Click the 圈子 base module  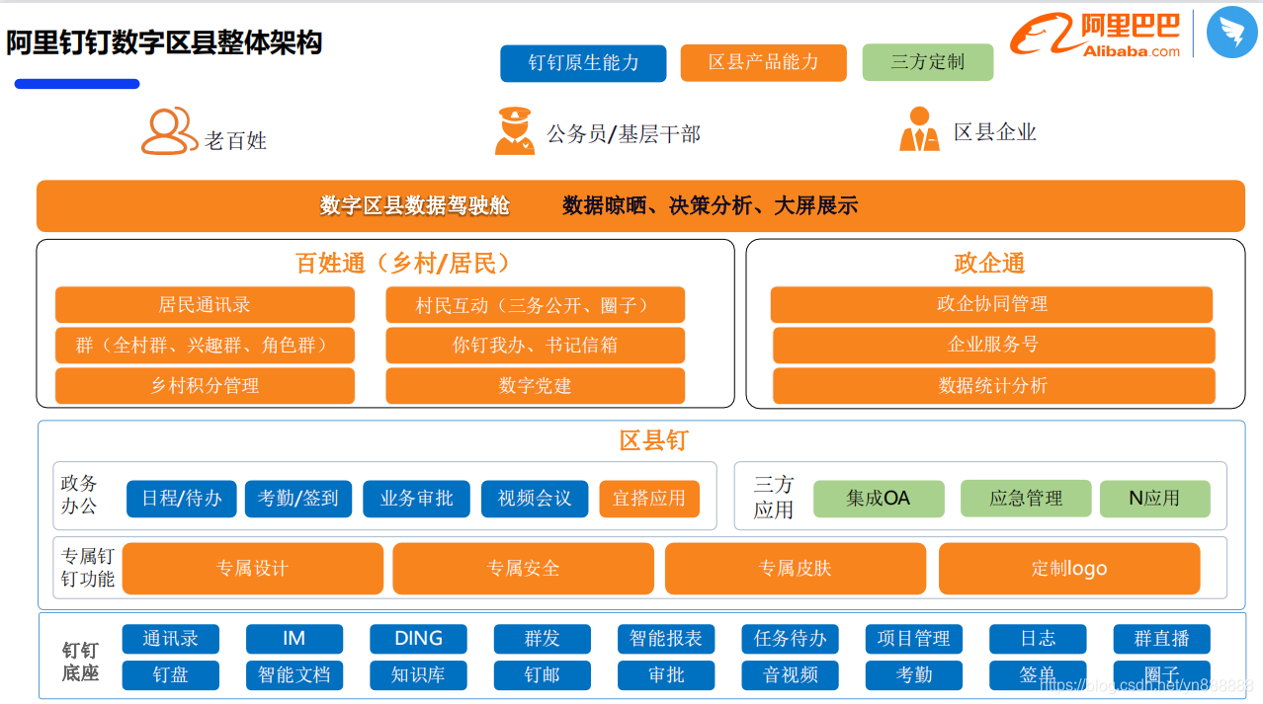tap(1161, 675)
